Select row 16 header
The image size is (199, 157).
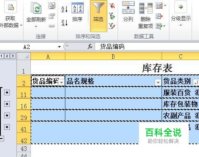point(23,104)
